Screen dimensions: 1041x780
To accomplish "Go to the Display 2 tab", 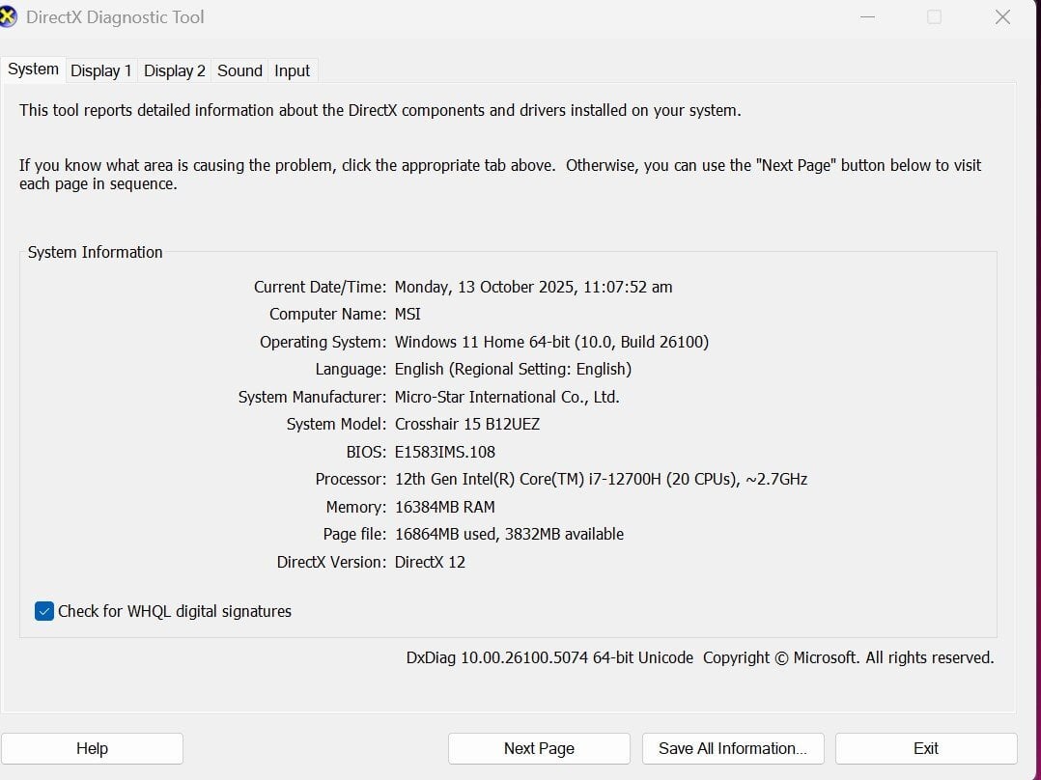I will (175, 70).
